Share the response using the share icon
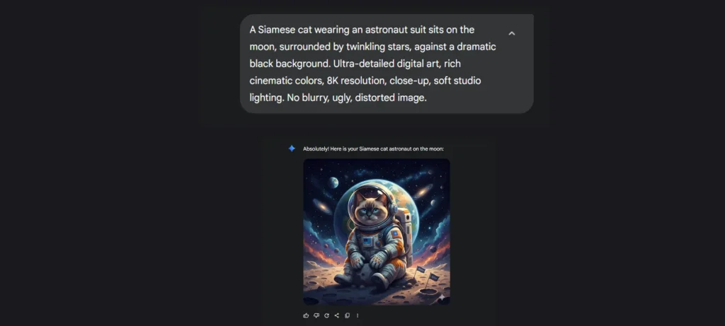Viewport: 725px width, 326px height. coord(336,315)
